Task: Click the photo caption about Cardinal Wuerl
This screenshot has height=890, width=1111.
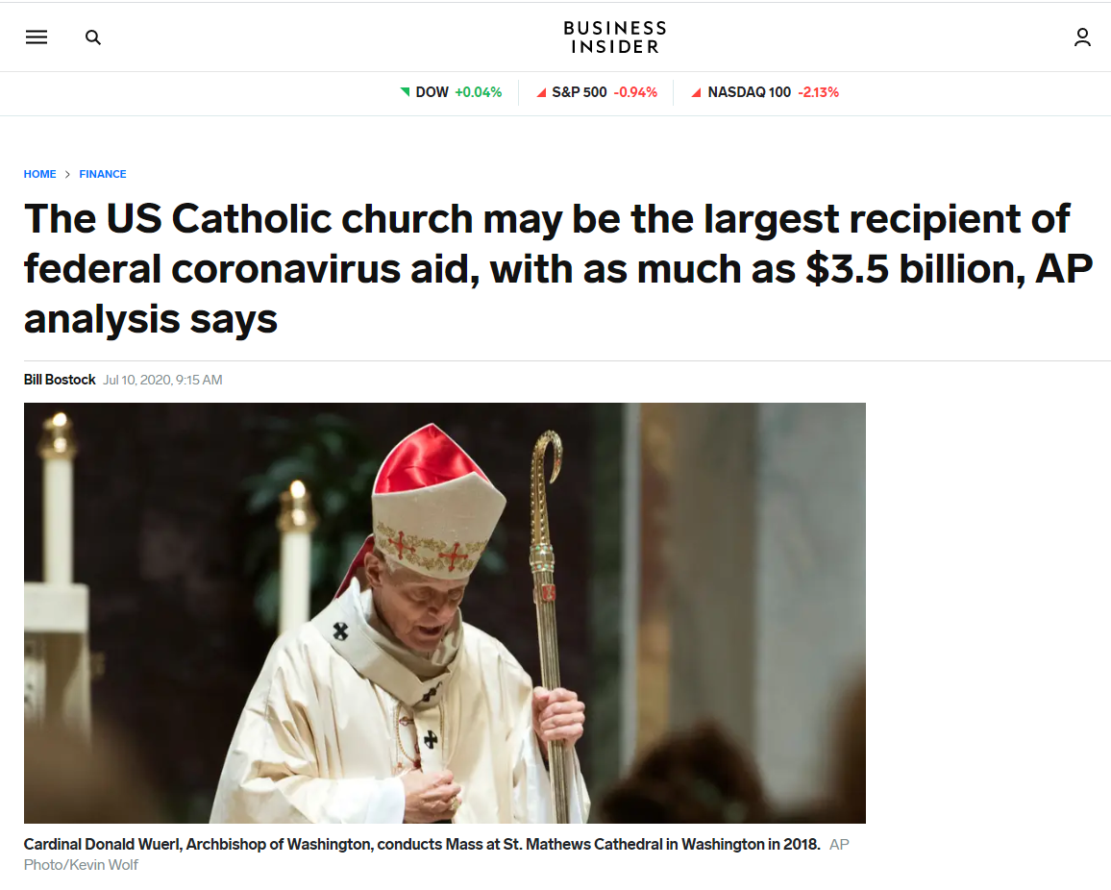Action: [x=422, y=845]
